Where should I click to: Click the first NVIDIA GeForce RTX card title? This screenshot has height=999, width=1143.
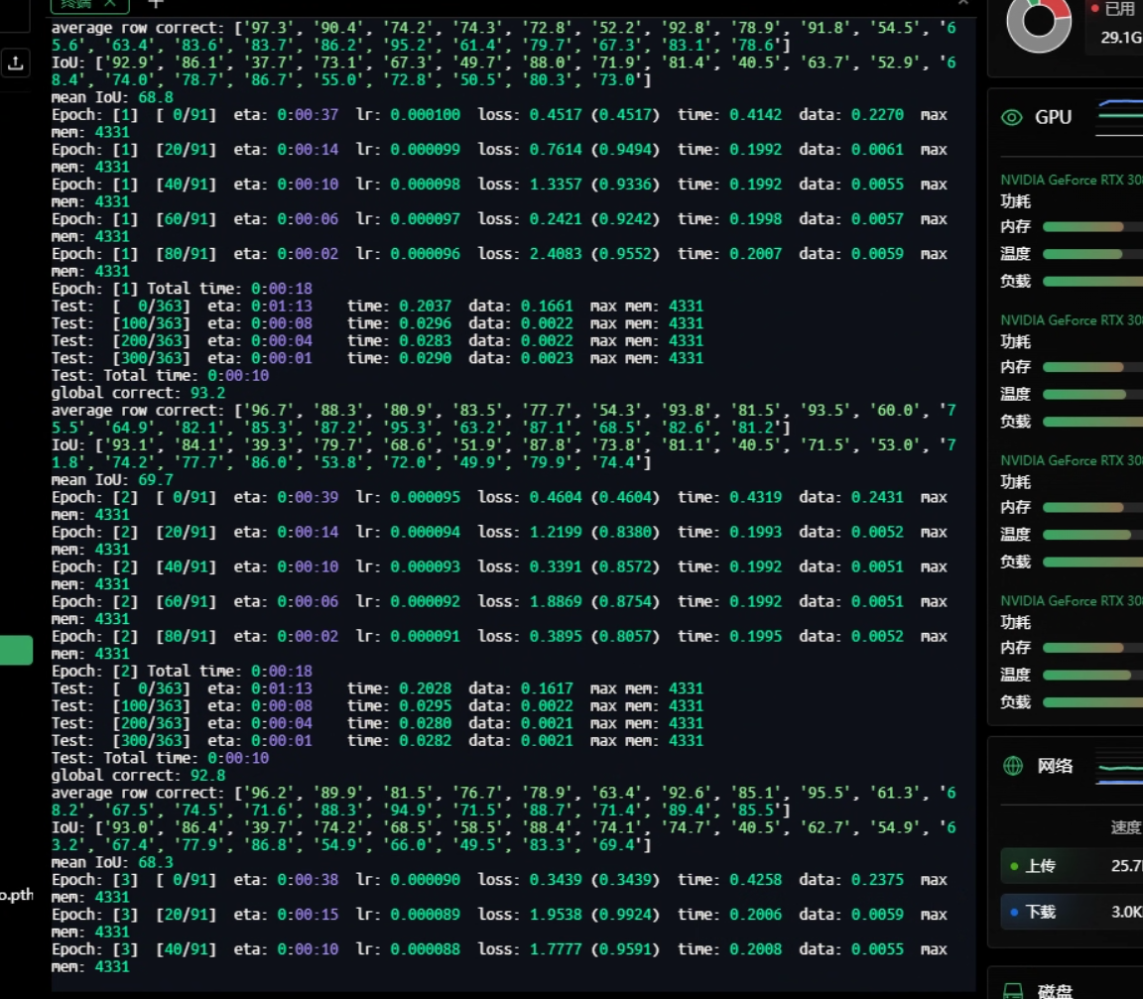pos(1072,180)
